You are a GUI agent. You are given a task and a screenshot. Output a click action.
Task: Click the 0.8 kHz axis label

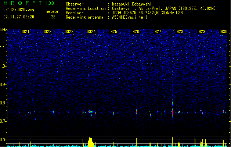click(x=3, y=103)
